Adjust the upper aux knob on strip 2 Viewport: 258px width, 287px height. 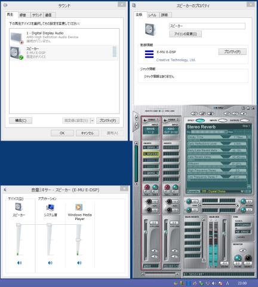pos(169,201)
